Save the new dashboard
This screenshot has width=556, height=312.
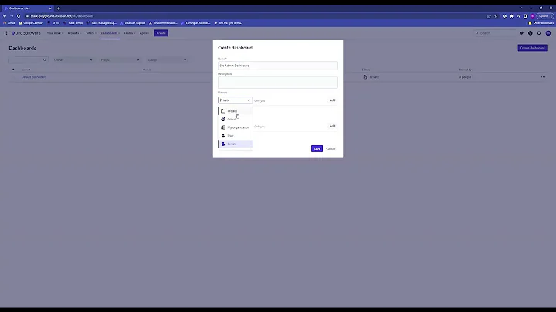coord(317,148)
